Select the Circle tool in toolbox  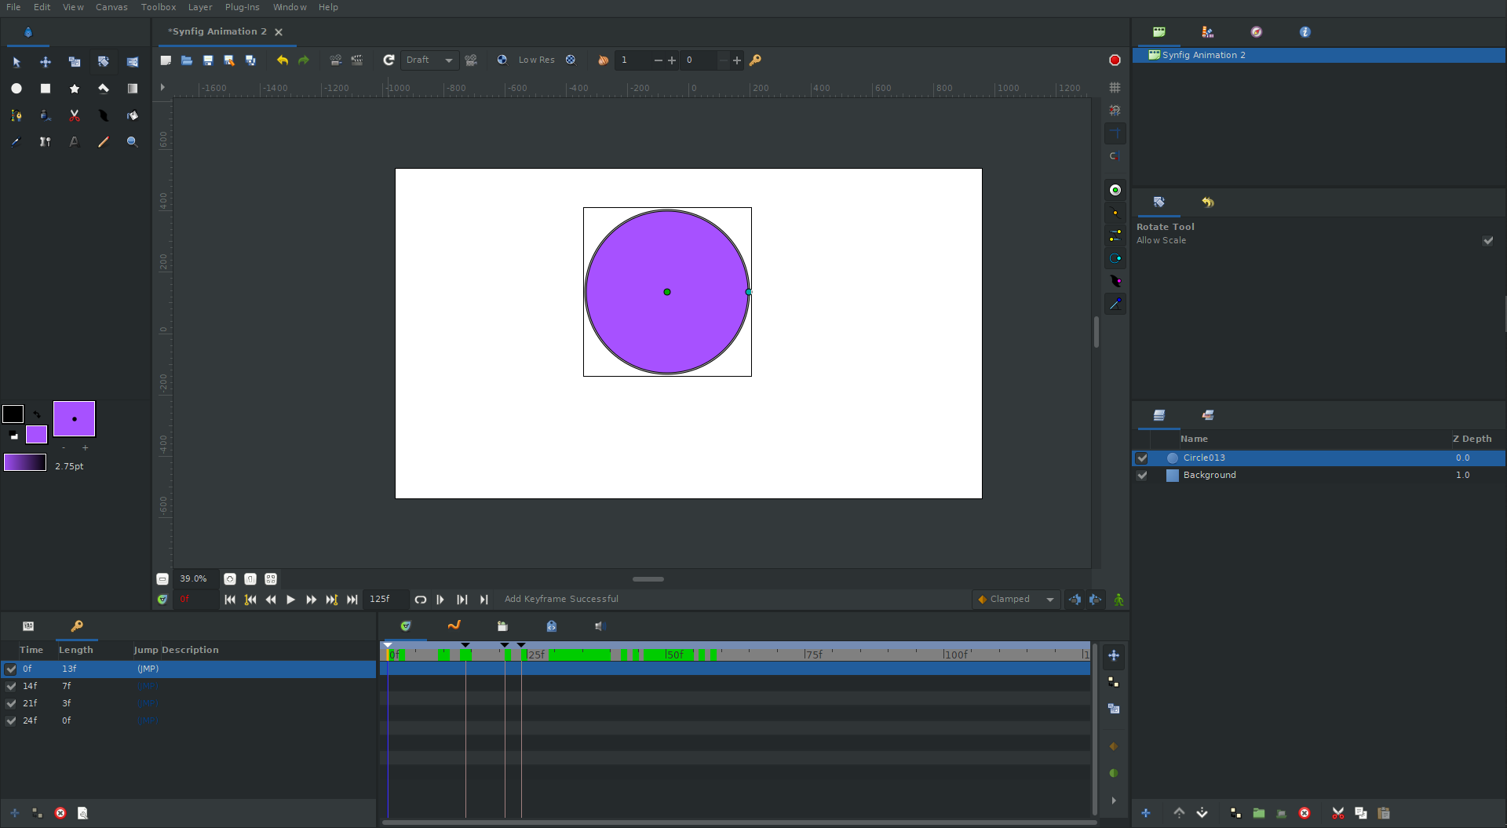tap(16, 89)
